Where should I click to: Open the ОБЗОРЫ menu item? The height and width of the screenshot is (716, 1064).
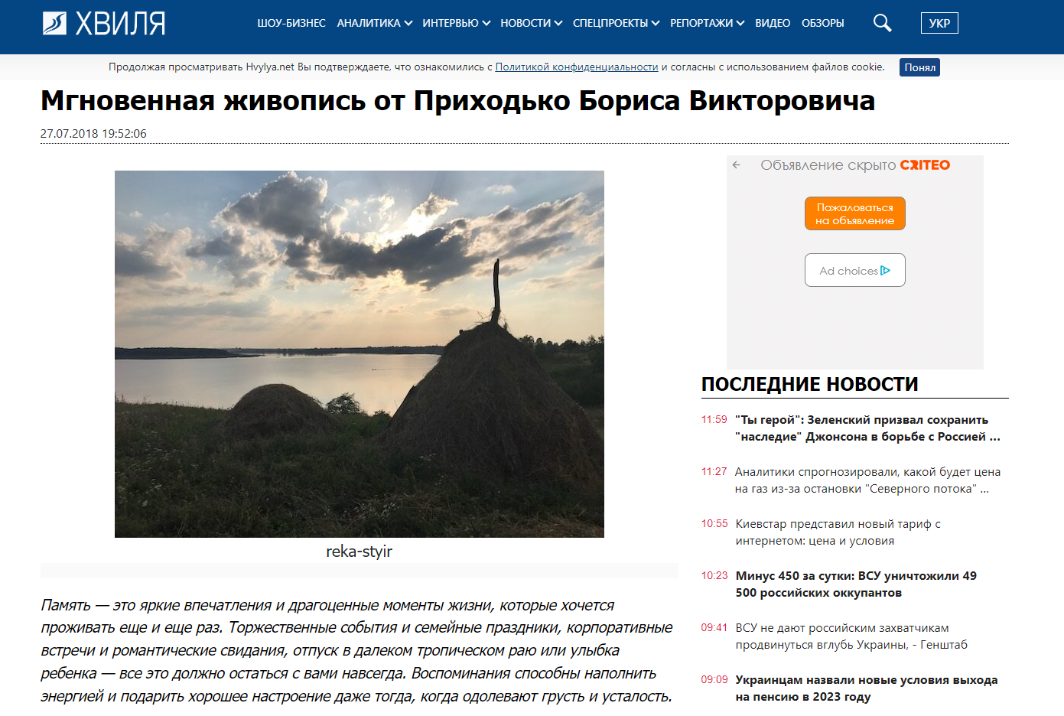tap(823, 23)
